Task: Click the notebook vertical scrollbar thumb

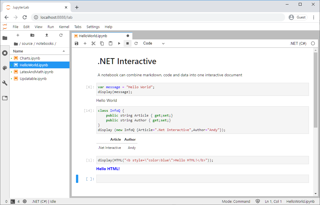Action: (315, 90)
